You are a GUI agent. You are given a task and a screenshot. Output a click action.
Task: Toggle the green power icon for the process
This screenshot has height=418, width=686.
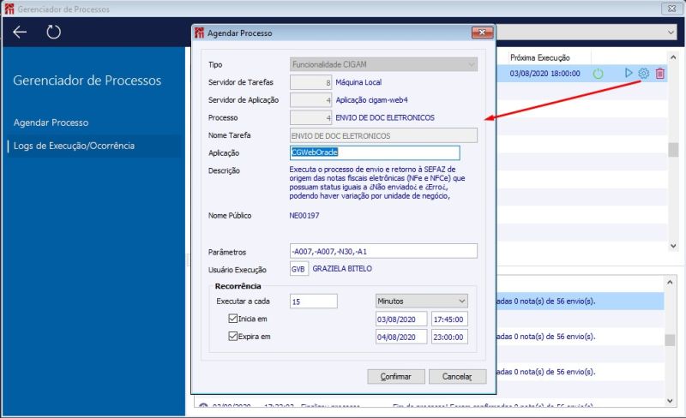click(x=598, y=74)
